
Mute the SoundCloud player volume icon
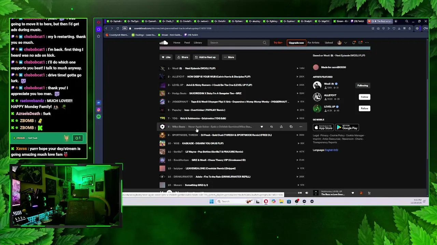click(307, 193)
